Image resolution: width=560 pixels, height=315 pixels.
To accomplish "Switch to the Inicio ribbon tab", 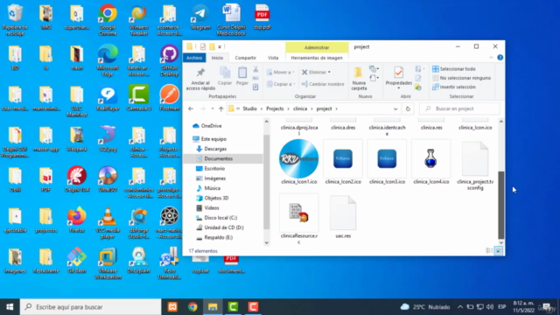I will [x=217, y=58].
